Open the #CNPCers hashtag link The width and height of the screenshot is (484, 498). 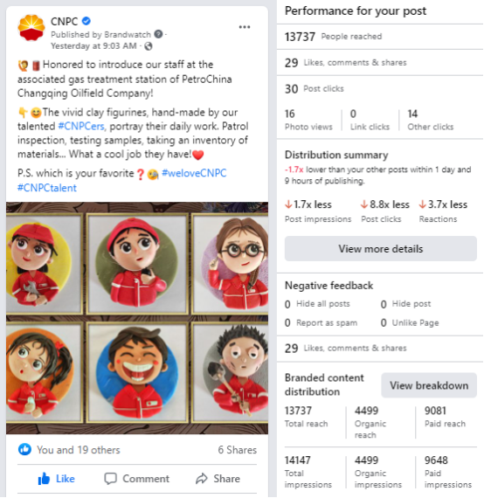click(81, 127)
